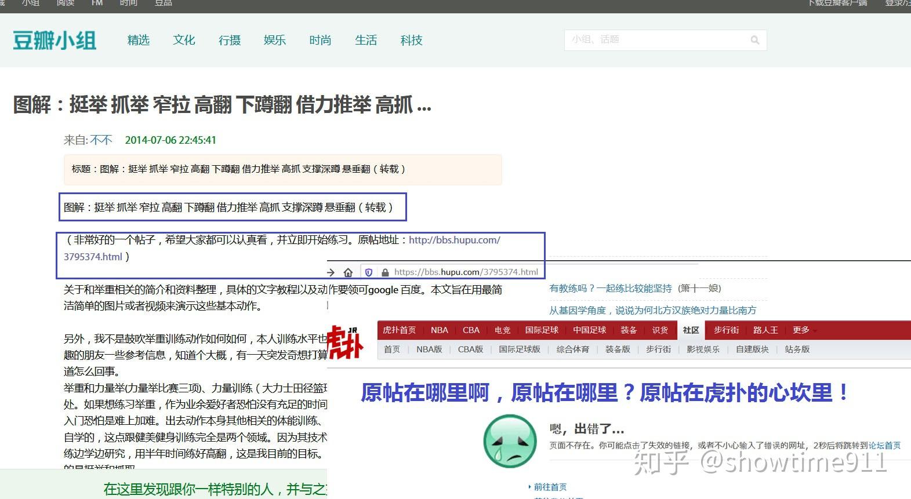Click the padlock icon beside the hupu URL
Viewport: 911px width, 499px height.
click(384, 272)
